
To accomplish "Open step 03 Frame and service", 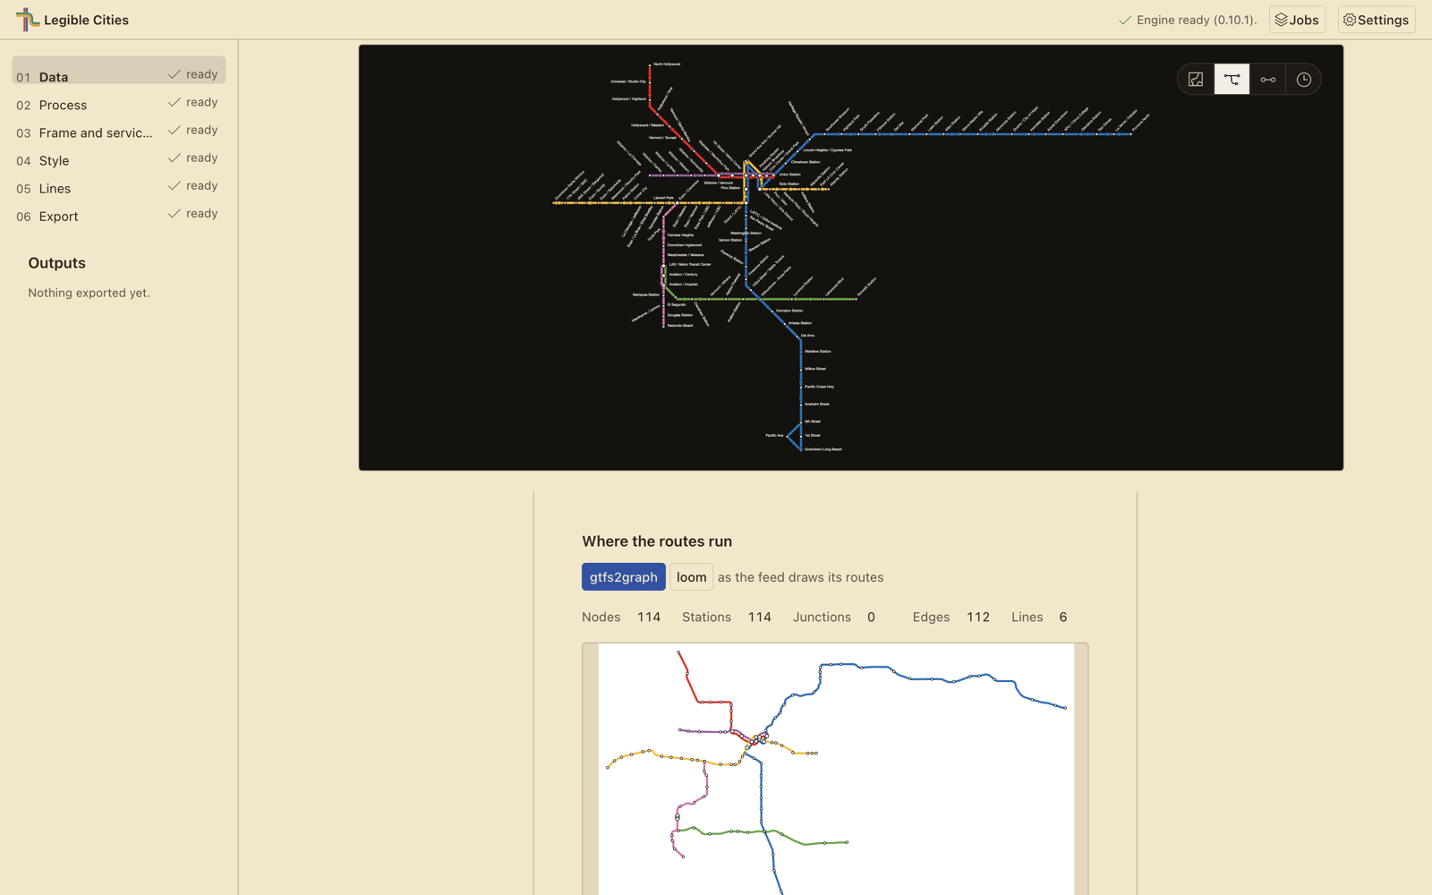I will coord(119,132).
